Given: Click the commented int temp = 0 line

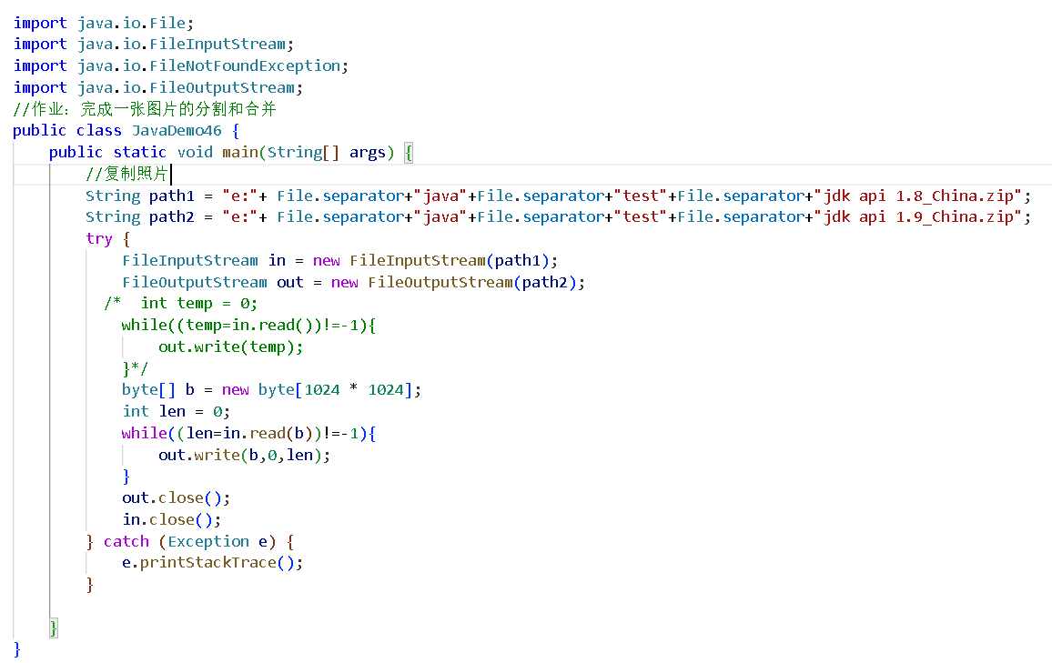Looking at the screenshot, I should [180, 304].
